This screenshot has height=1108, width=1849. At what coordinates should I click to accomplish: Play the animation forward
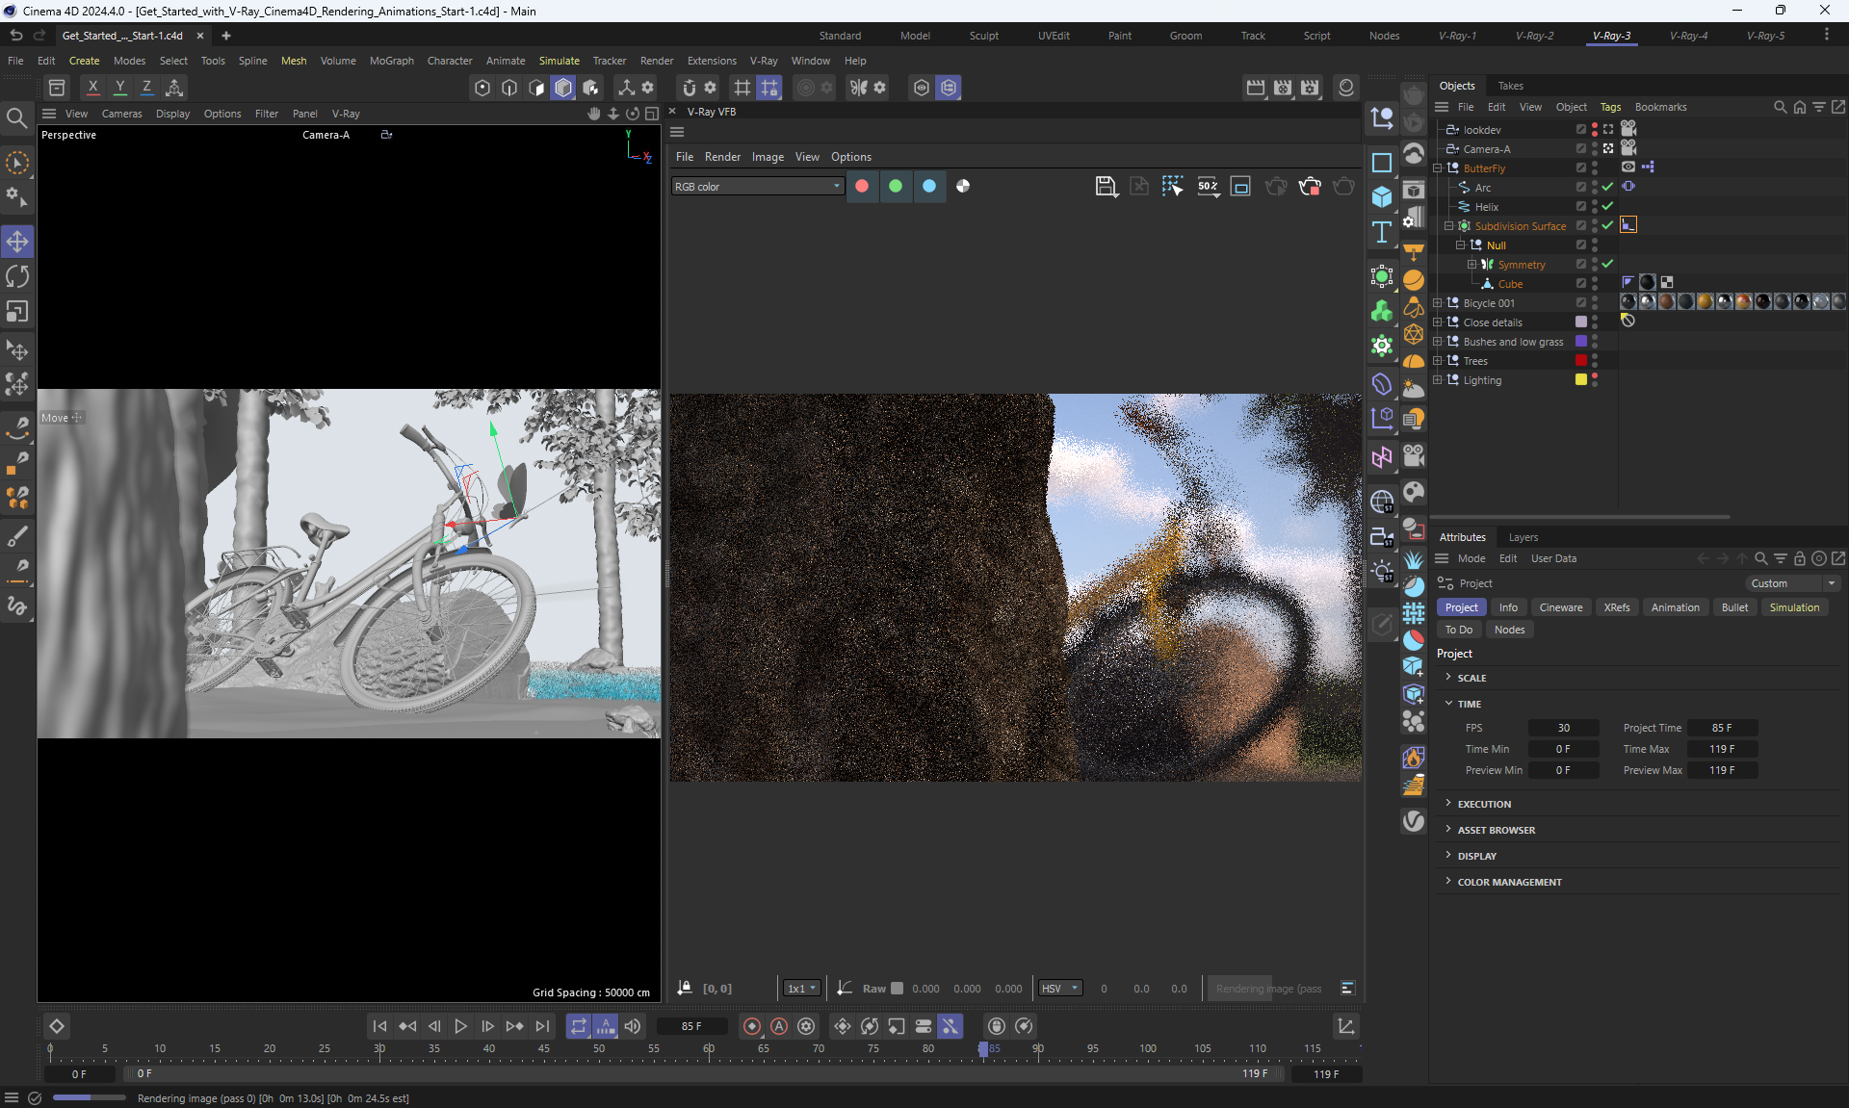(460, 1026)
